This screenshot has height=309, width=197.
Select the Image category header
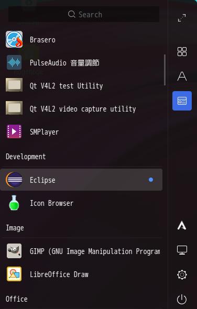point(15,228)
